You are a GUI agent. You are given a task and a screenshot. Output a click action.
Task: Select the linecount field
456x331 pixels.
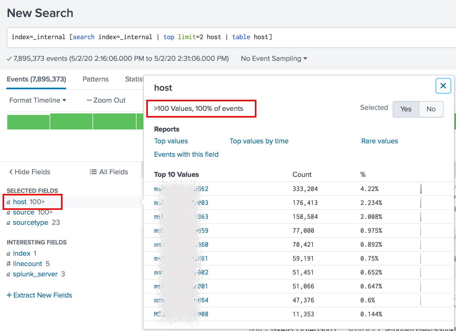point(28,264)
